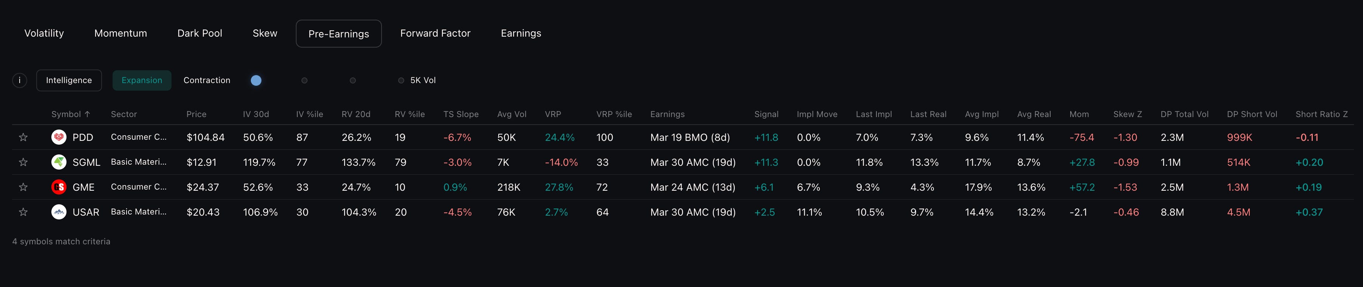Switch to the Forward Factor tab
Viewport: 1363px width, 287px height.
tap(435, 33)
